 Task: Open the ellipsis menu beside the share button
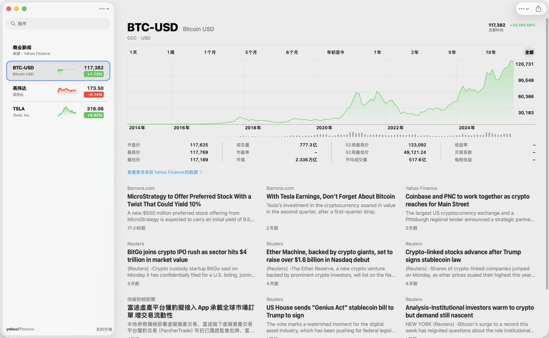524,9
